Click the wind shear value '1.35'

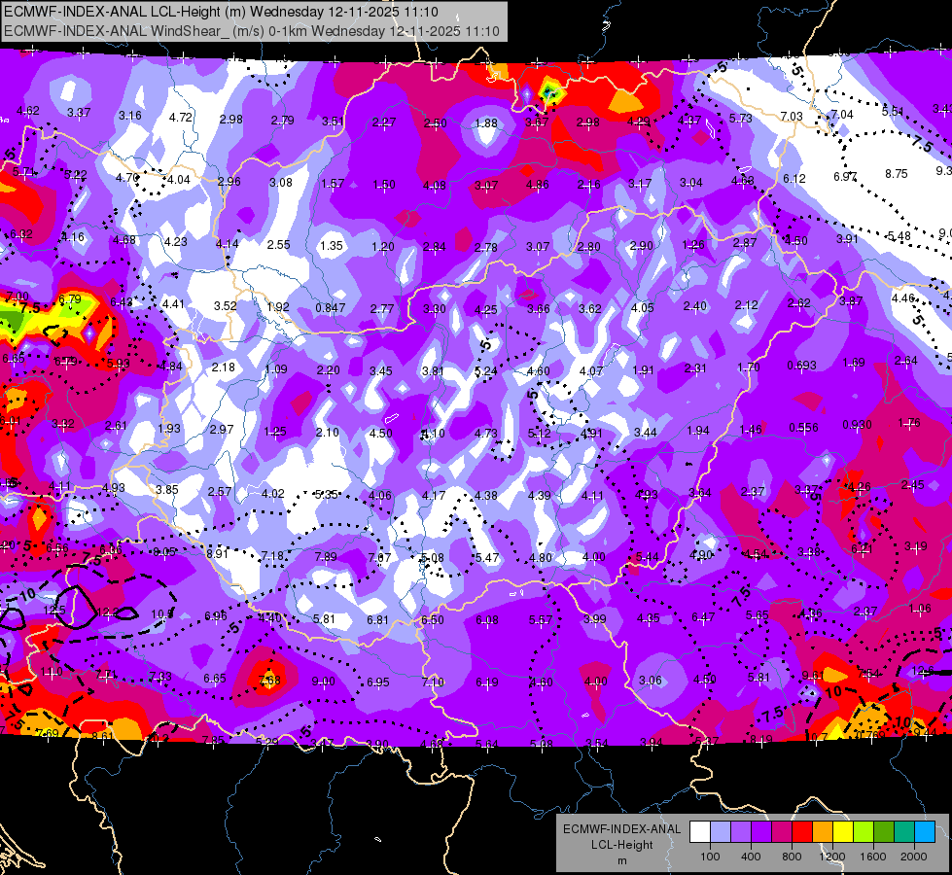pos(332,246)
